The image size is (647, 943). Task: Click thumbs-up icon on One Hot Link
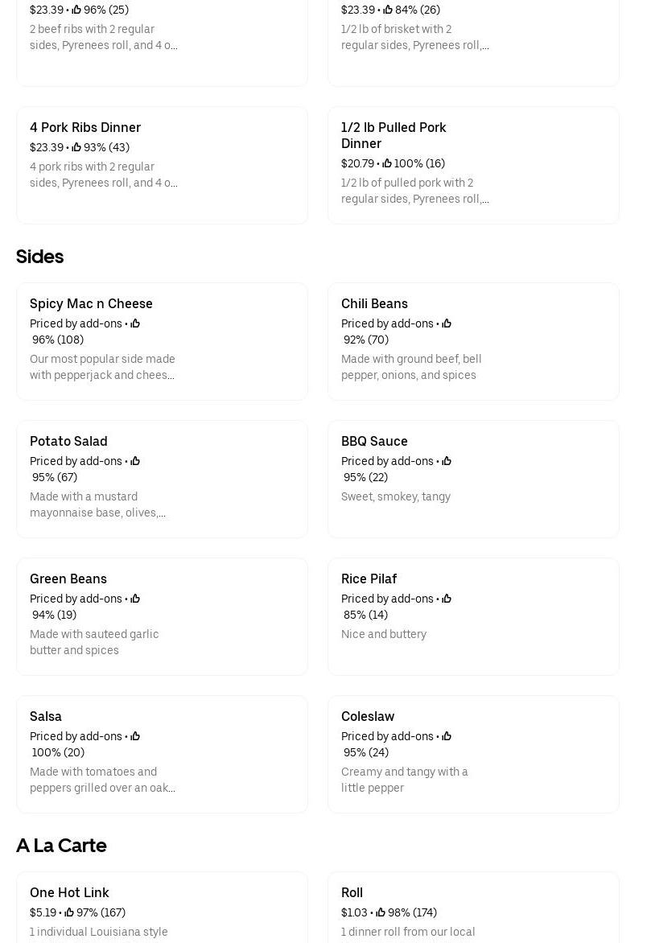pyautogui.click(x=69, y=912)
